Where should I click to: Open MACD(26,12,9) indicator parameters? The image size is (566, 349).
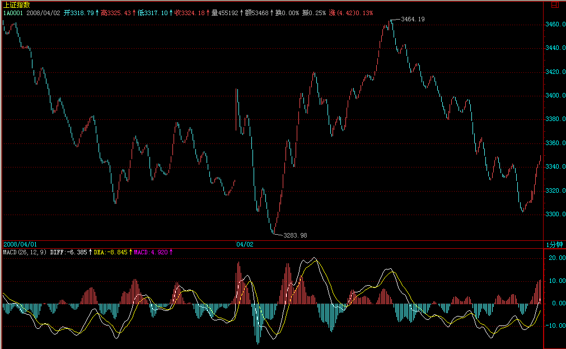(x=25, y=252)
